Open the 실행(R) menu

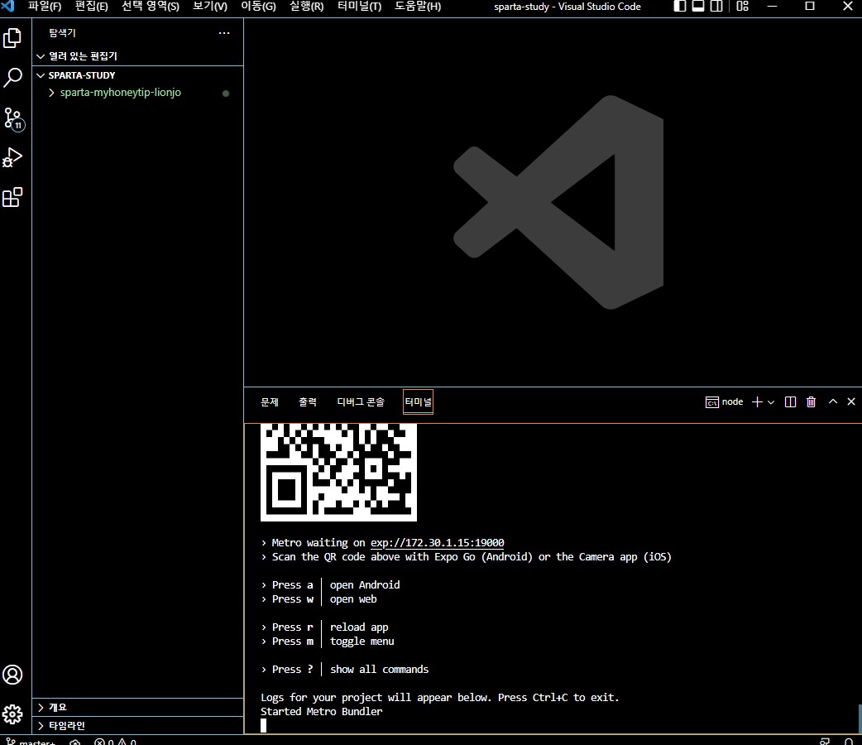[x=306, y=7]
